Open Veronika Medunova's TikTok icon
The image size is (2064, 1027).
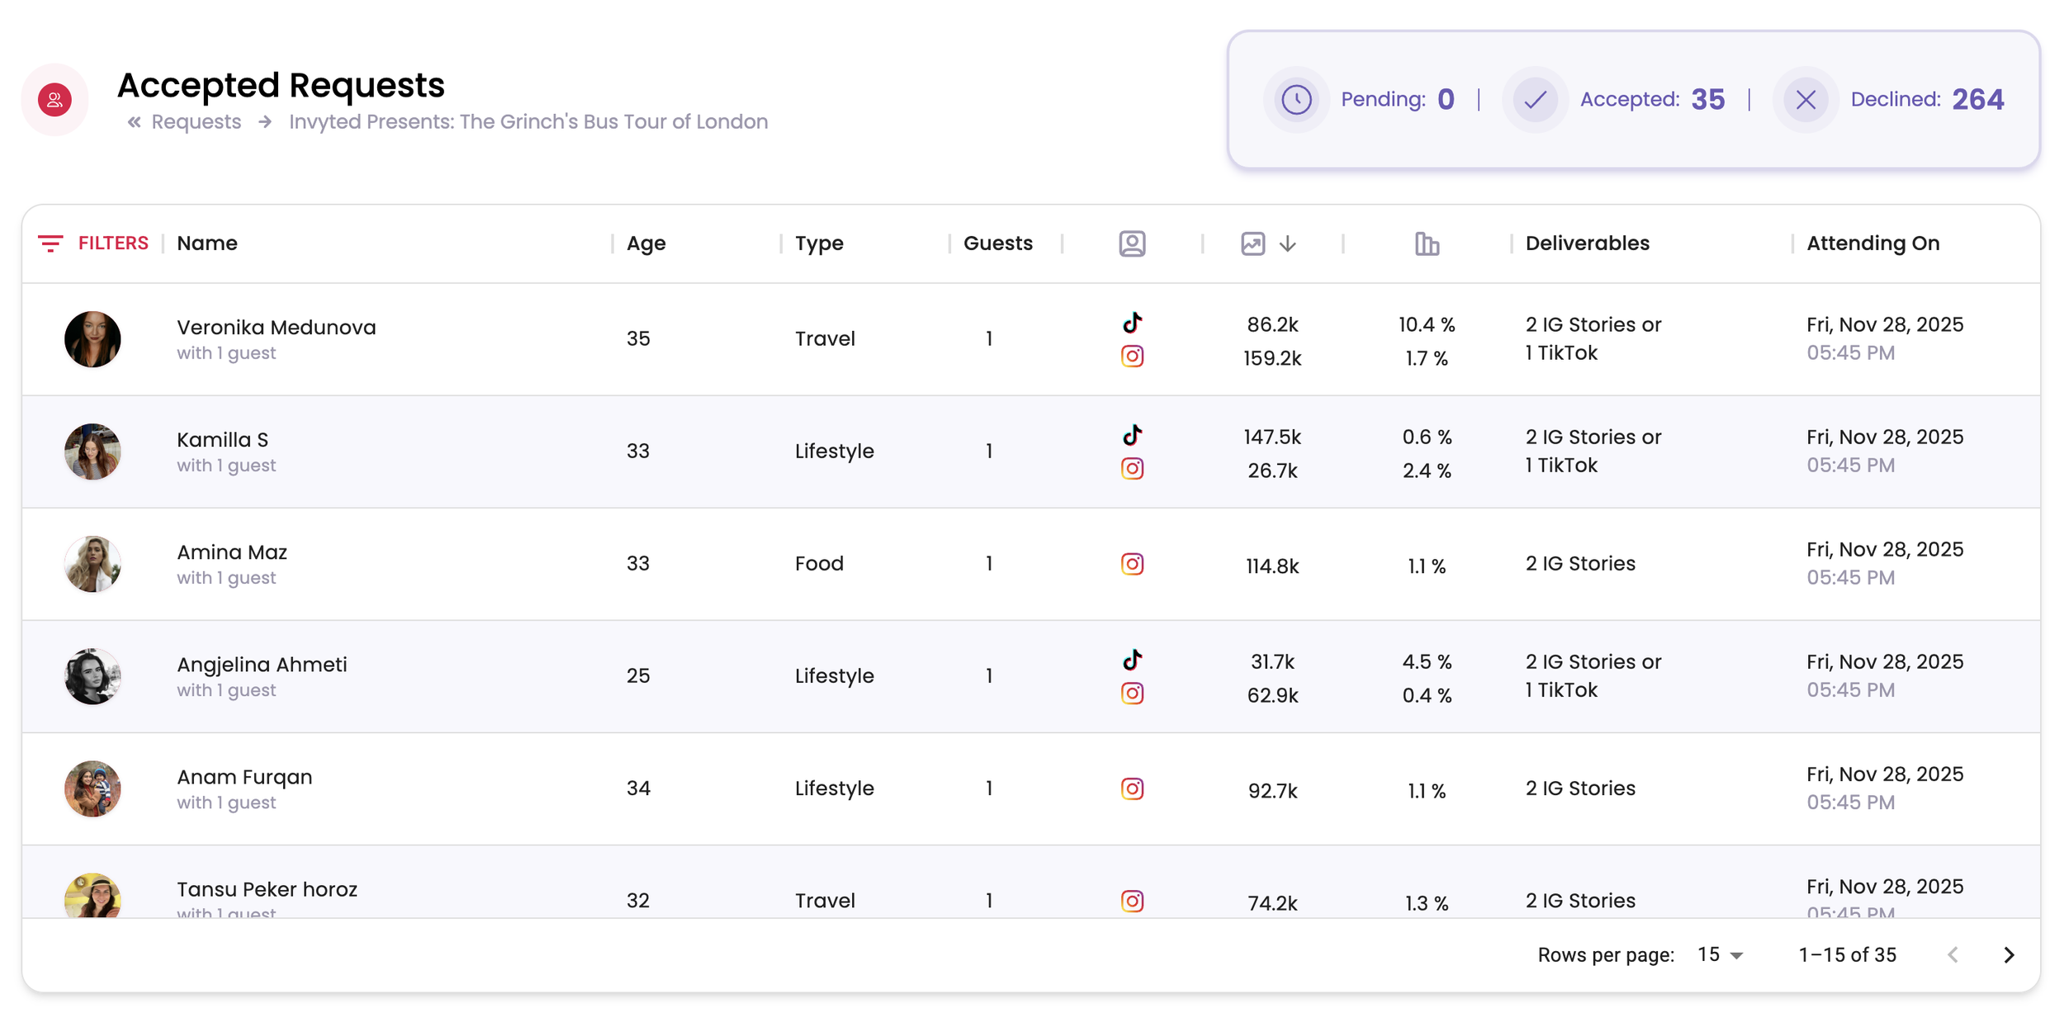pyautogui.click(x=1132, y=322)
